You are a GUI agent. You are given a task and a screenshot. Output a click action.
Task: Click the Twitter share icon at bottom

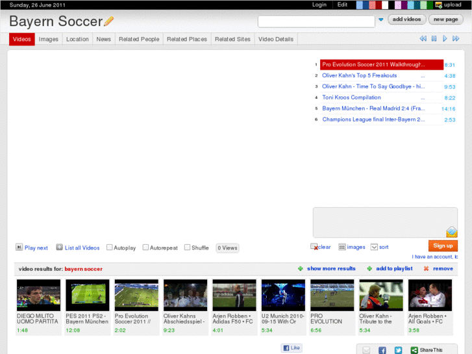[398, 350]
